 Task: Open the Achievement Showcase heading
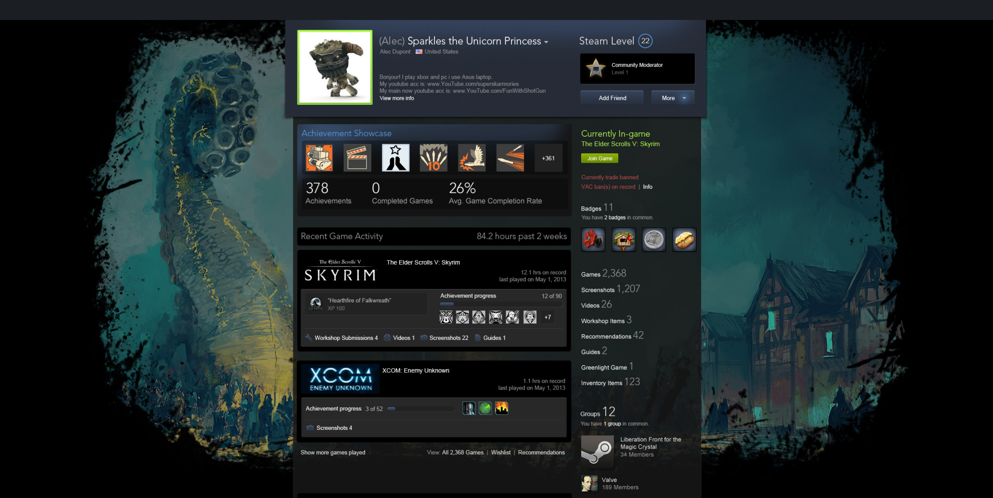coord(346,134)
